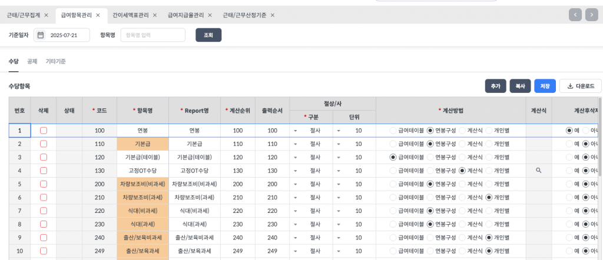Close the 근태/근무산정기준 tab
The height and width of the screenshot is (260, 603).
pyautogui.click(x=272, y=15)
